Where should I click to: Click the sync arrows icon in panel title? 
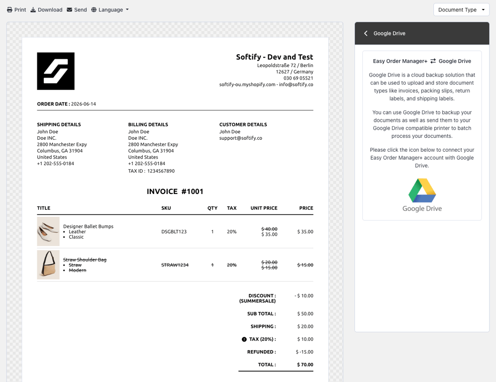433,61
